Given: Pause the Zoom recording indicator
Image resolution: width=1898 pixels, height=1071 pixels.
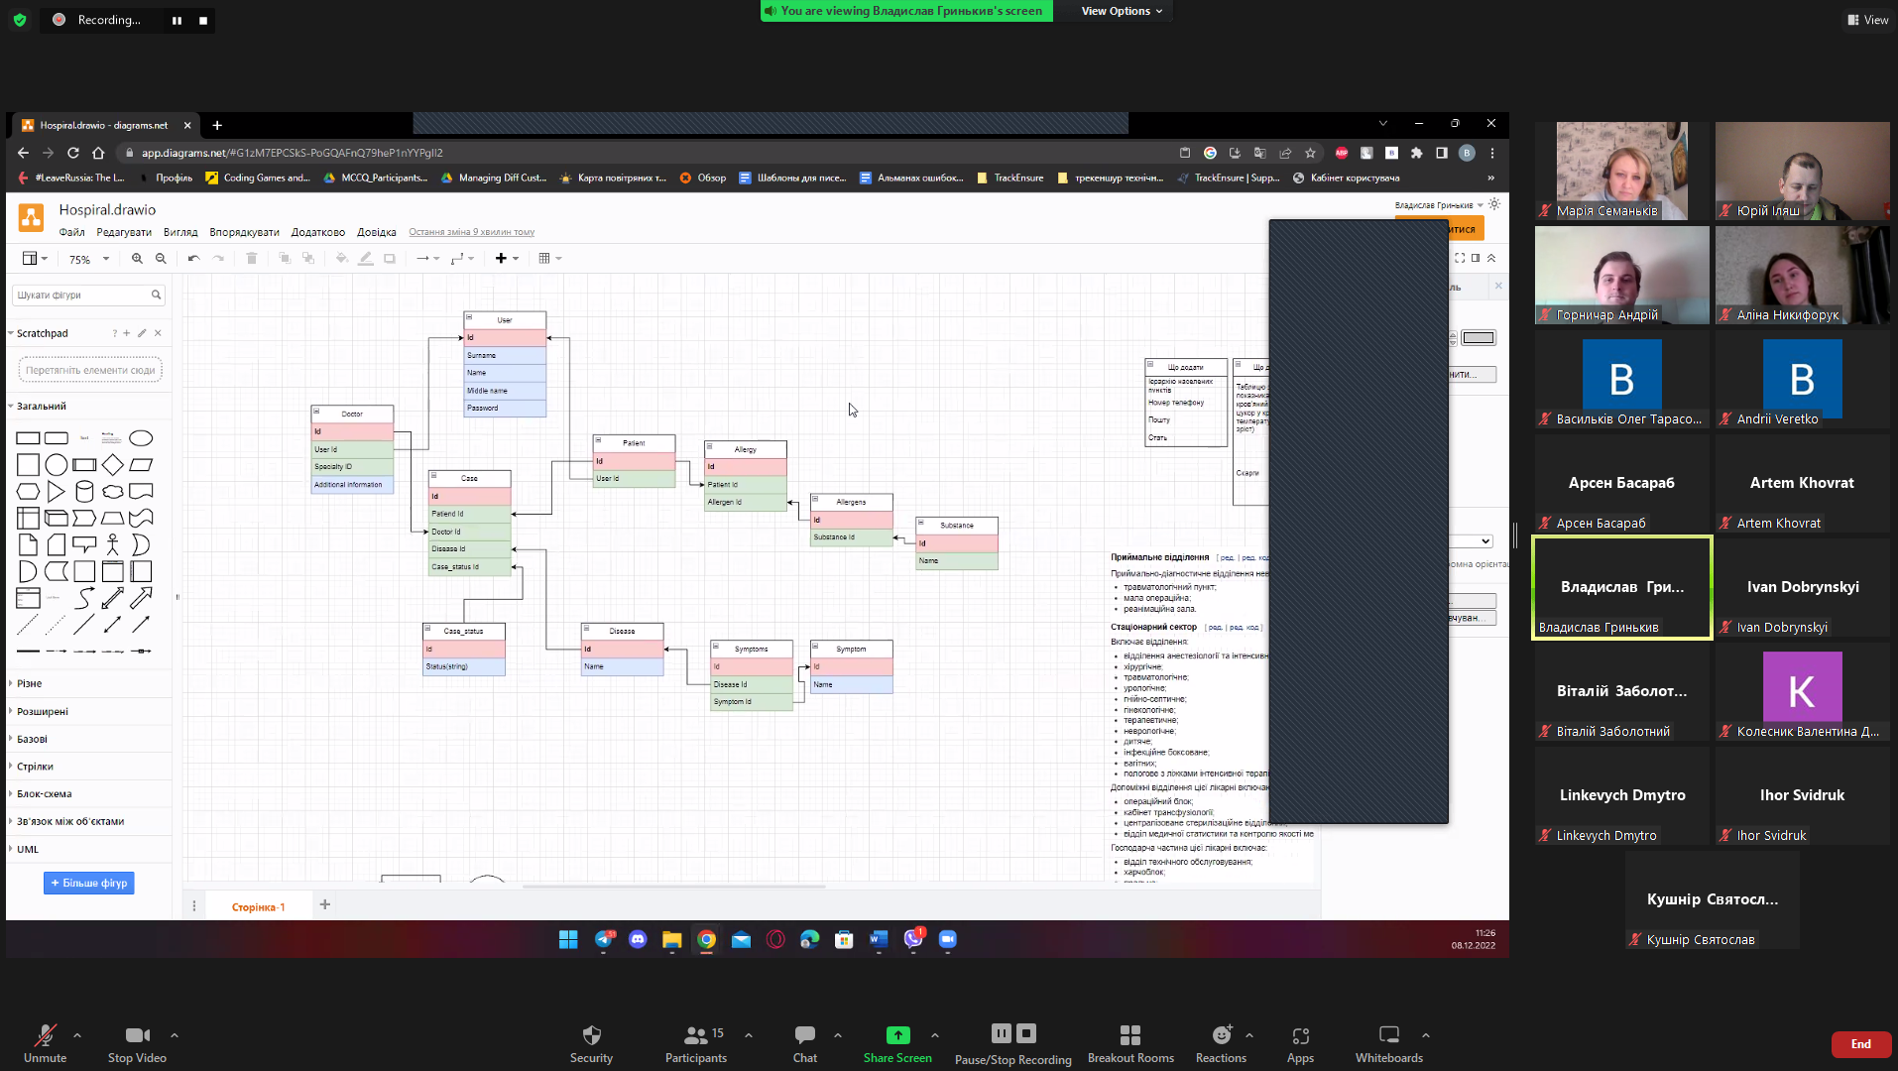Looking at the screenshot, I should coord(177,20).
